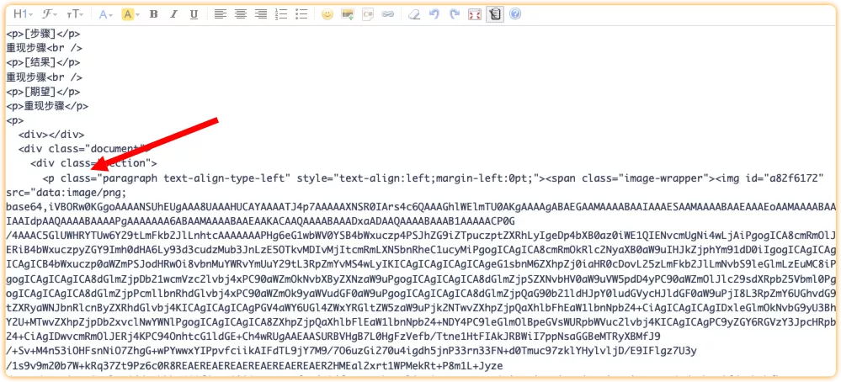Open the font size dropdown
The height and width of the screenshot is (382, 841).
(75, 14)
